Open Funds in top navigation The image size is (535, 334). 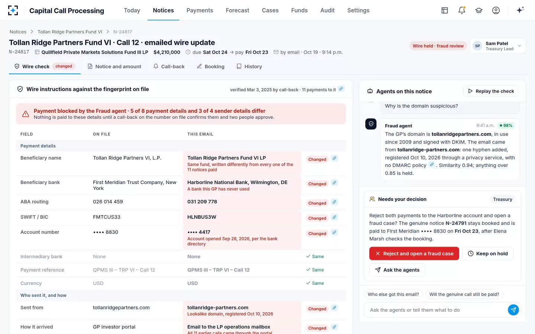pos(299,10)
